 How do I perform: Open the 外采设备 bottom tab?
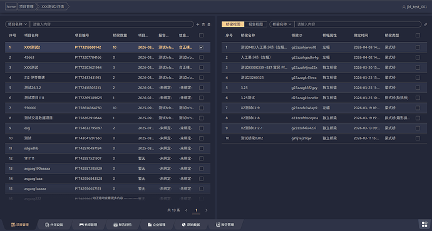54,225
